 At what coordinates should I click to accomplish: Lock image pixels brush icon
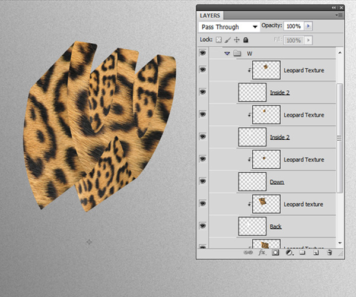pyautogui.click(x=228, y=40)
